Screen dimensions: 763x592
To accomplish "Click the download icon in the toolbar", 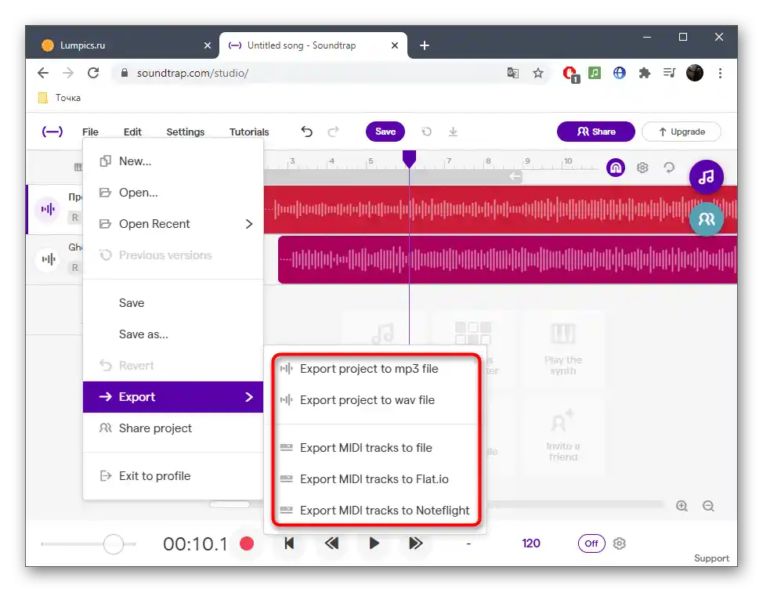I will 453,132.
